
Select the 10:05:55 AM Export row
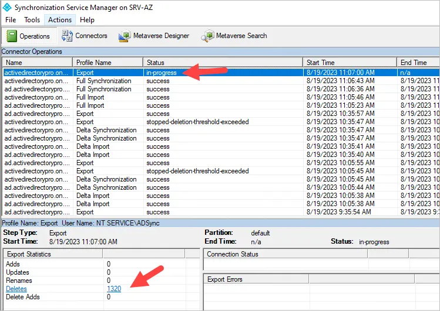click(221, 163)
